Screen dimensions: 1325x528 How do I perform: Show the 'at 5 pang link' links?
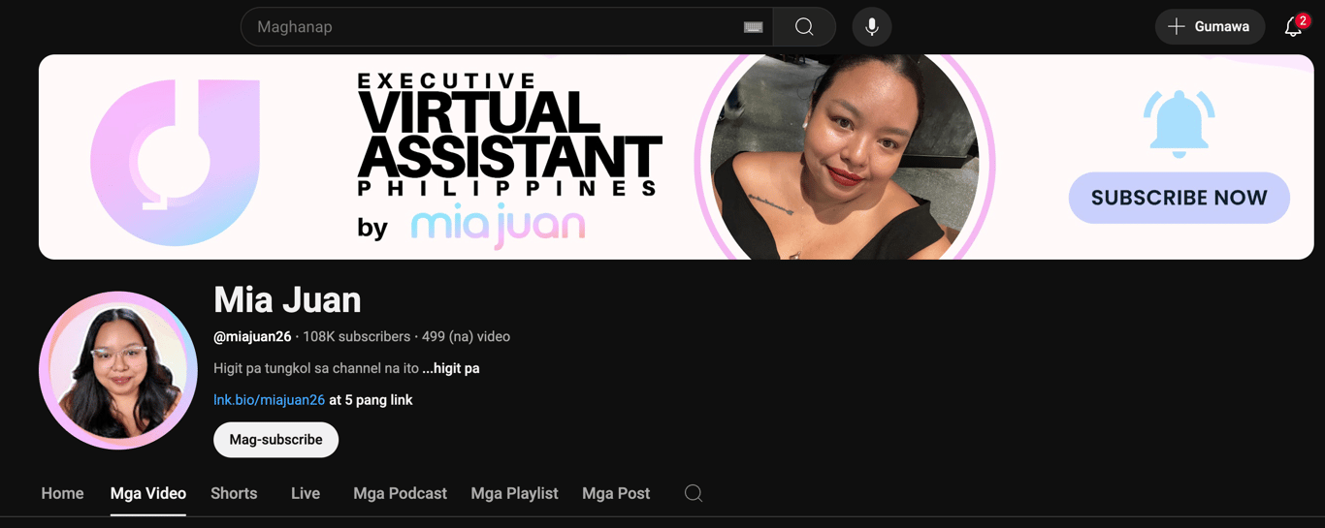click(371, 400)
